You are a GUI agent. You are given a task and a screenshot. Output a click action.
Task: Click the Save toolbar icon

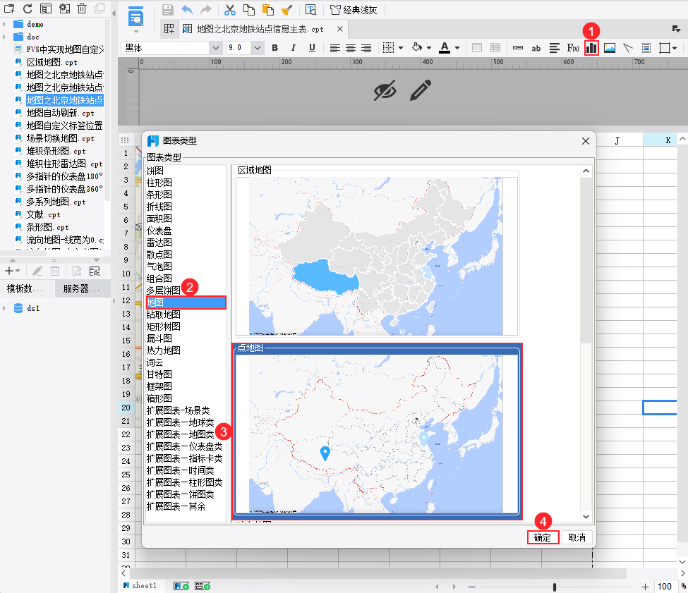point(167,10)
